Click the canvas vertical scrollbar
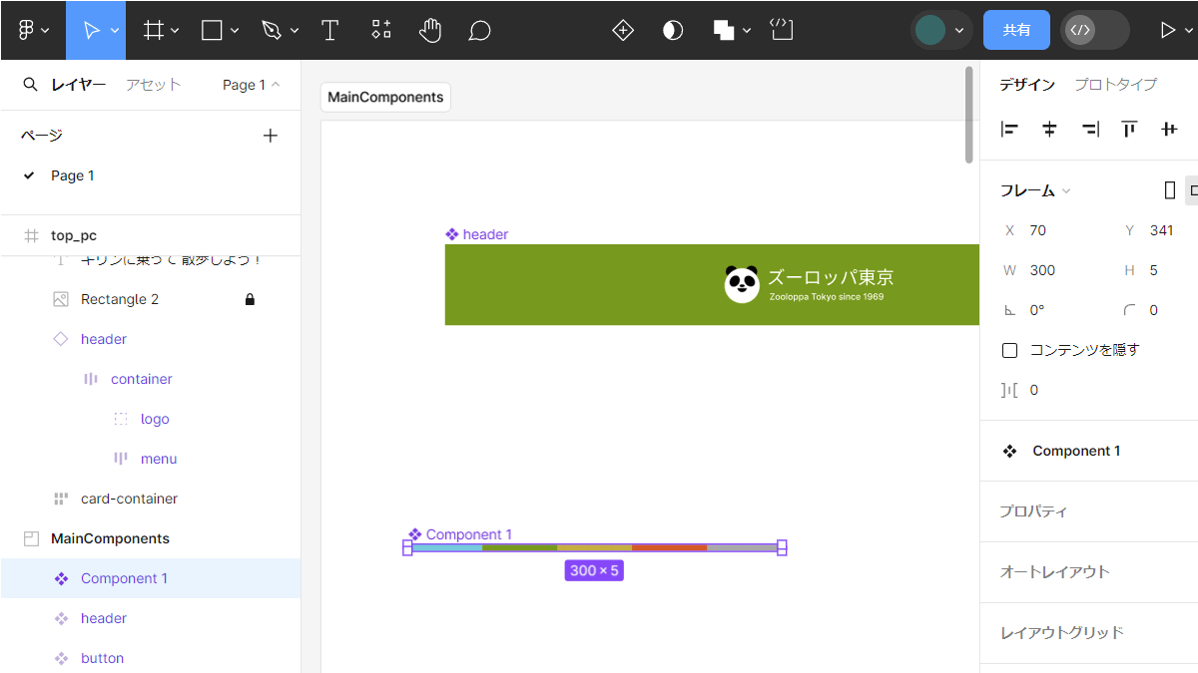The image size is (1198, 673). 968,115
